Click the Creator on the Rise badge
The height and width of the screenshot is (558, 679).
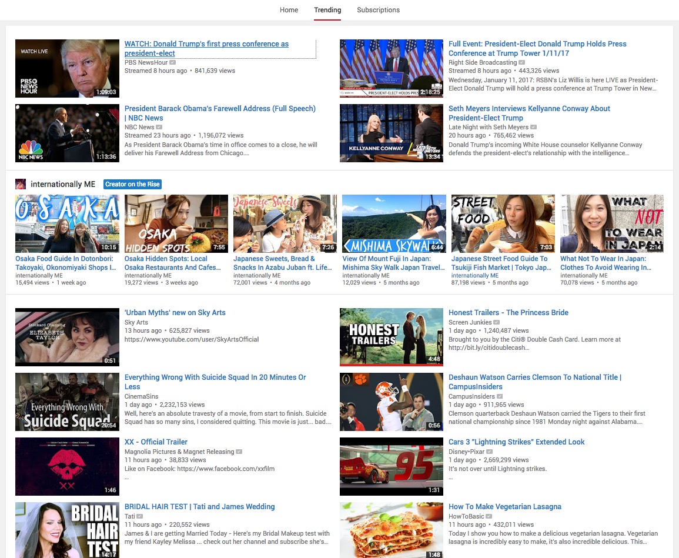pos(132,184)
